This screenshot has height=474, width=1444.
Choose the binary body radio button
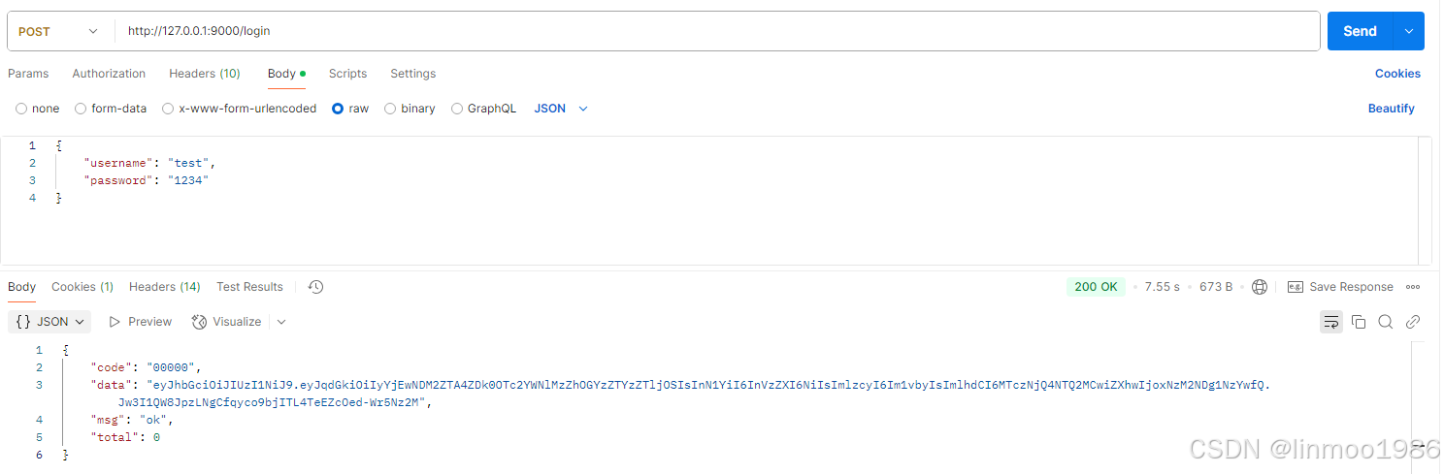pos(410,109)
